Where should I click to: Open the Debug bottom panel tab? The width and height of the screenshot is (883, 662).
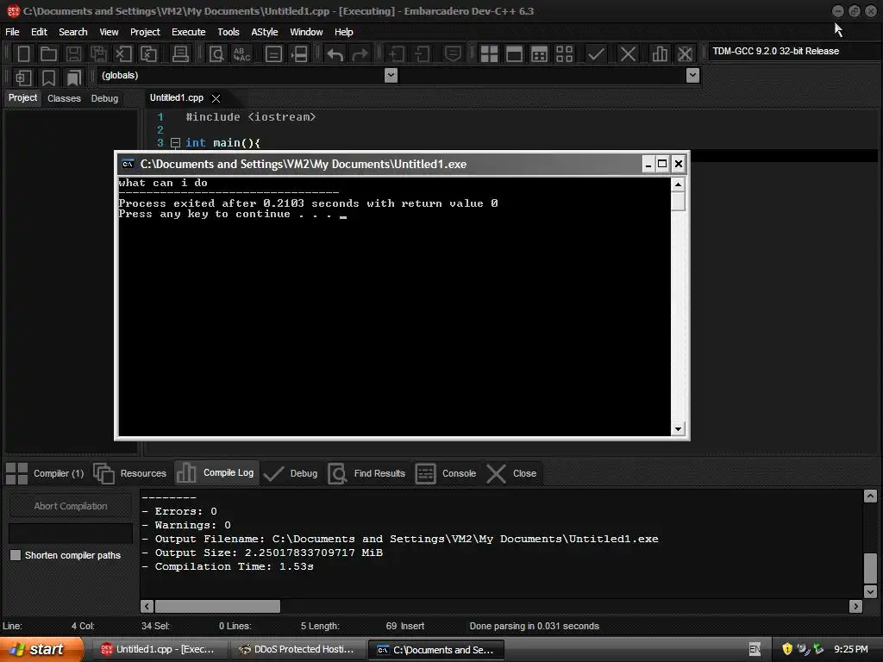tap(291, 473)
